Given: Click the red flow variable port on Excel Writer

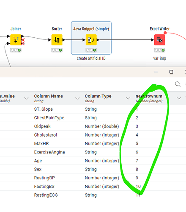Looking at the screenshot, I should (165, 33).
